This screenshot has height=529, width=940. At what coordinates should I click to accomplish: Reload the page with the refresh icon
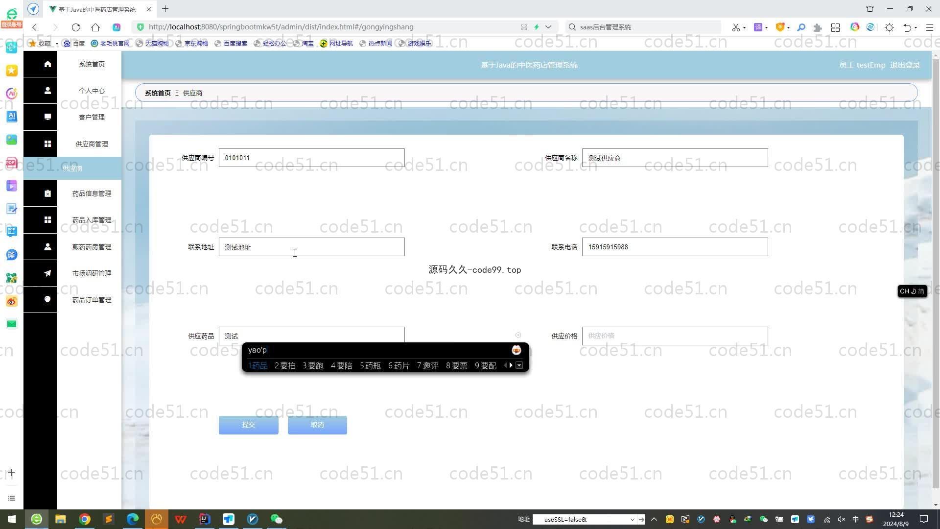75,27
